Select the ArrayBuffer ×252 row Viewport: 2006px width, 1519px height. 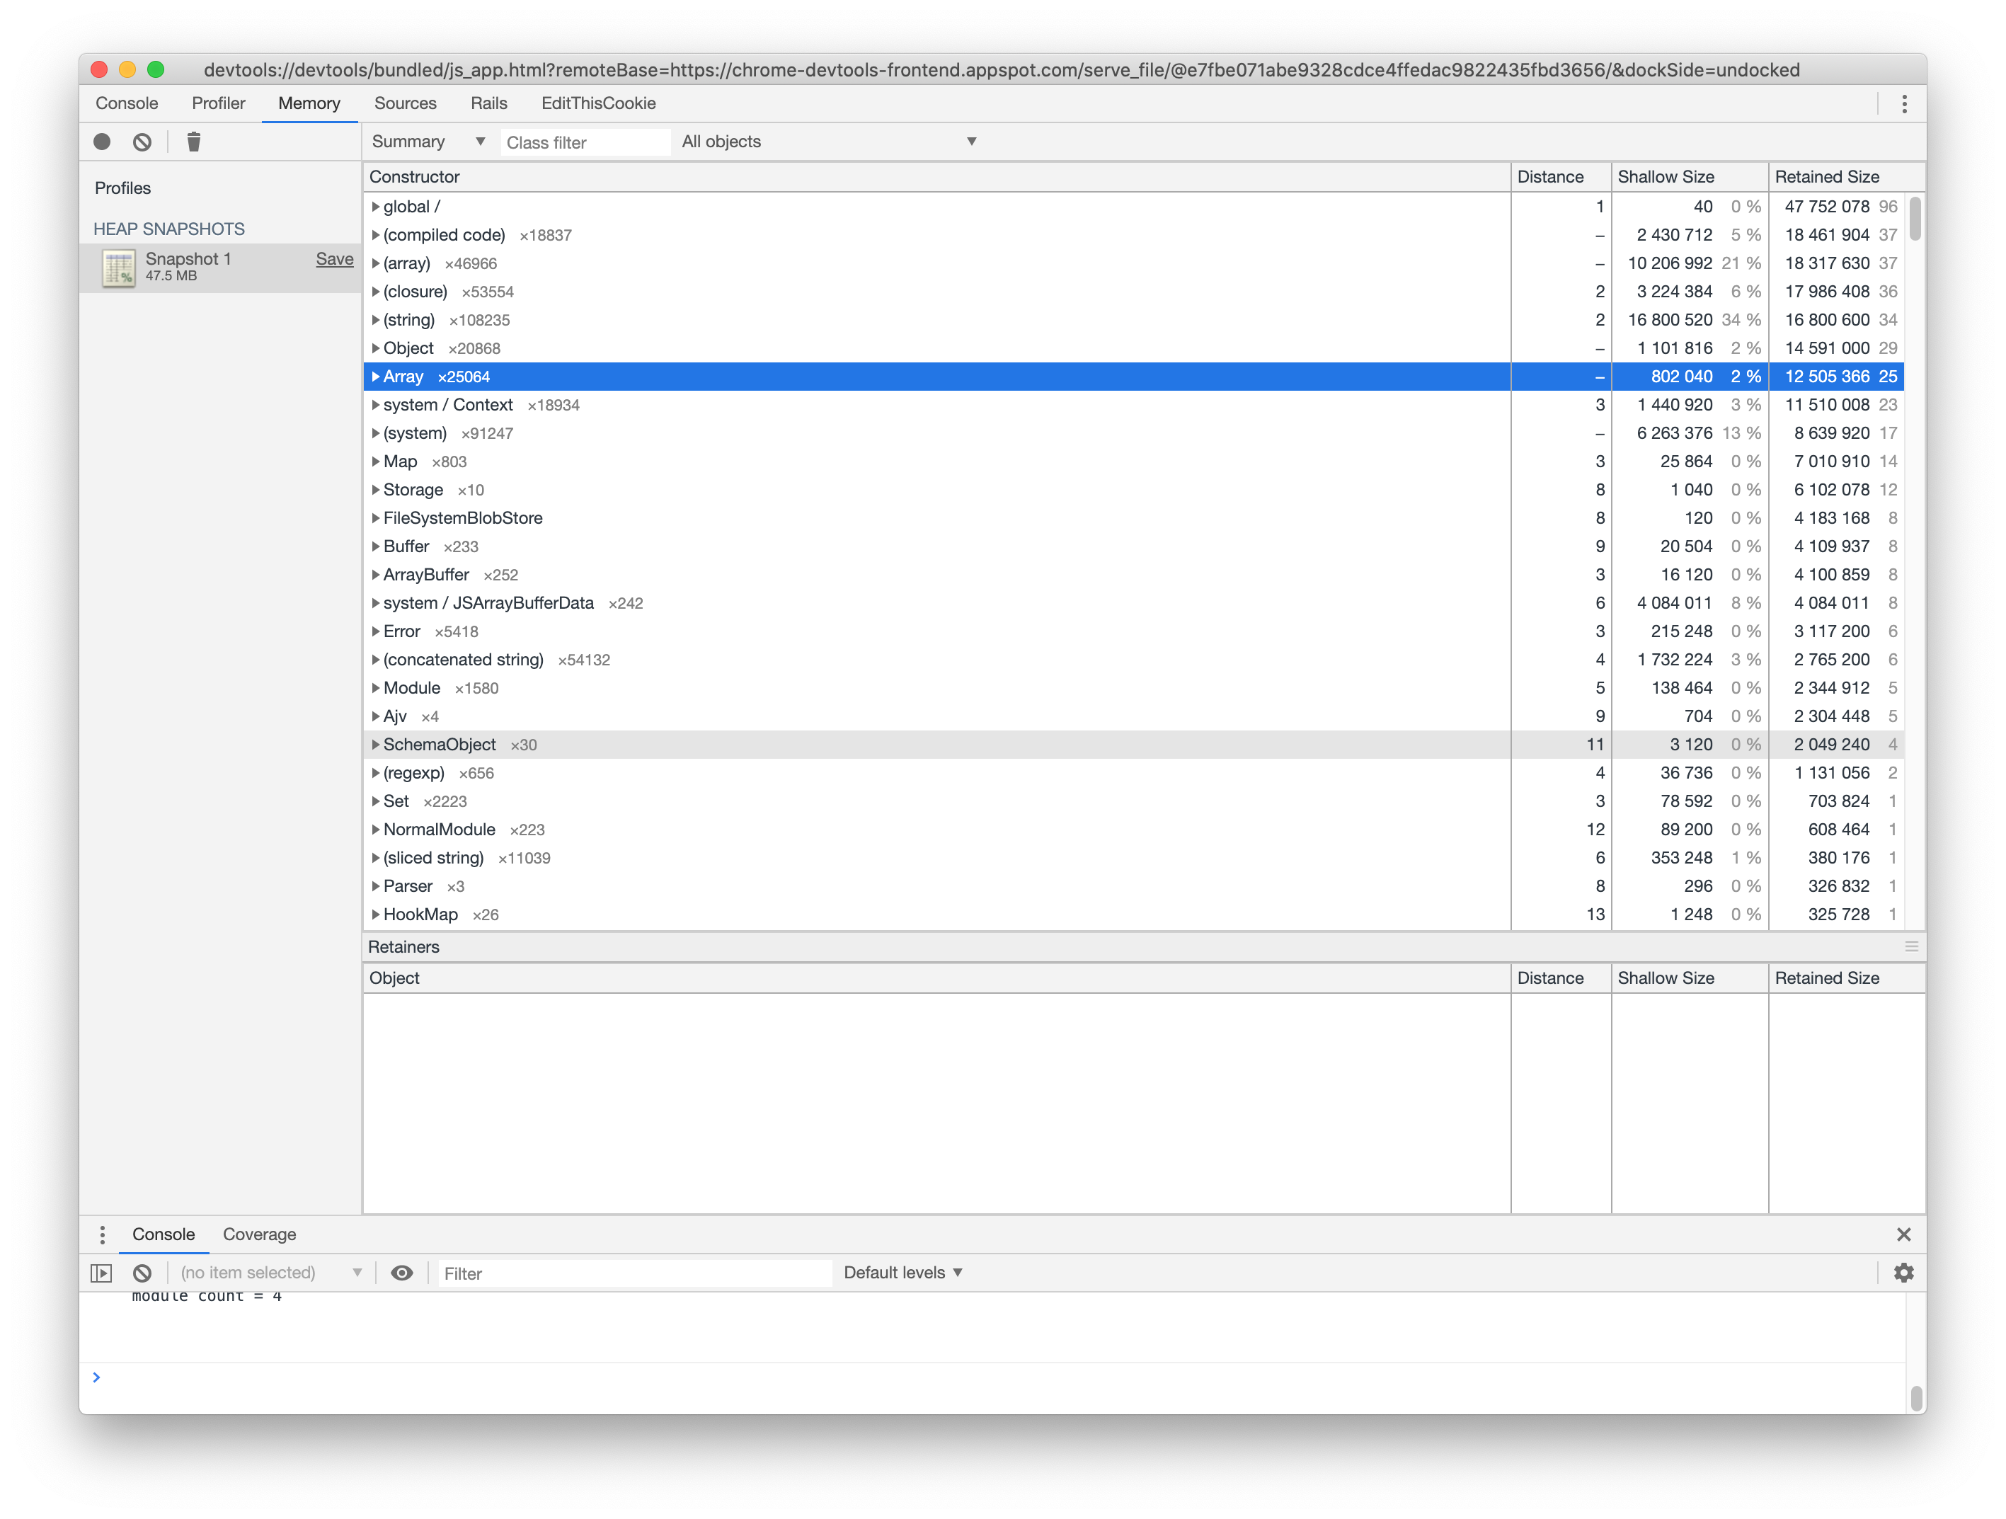(1133, 575)
